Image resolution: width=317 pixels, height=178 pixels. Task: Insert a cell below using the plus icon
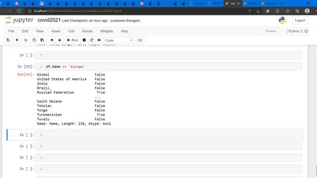(x=17, y=40)
